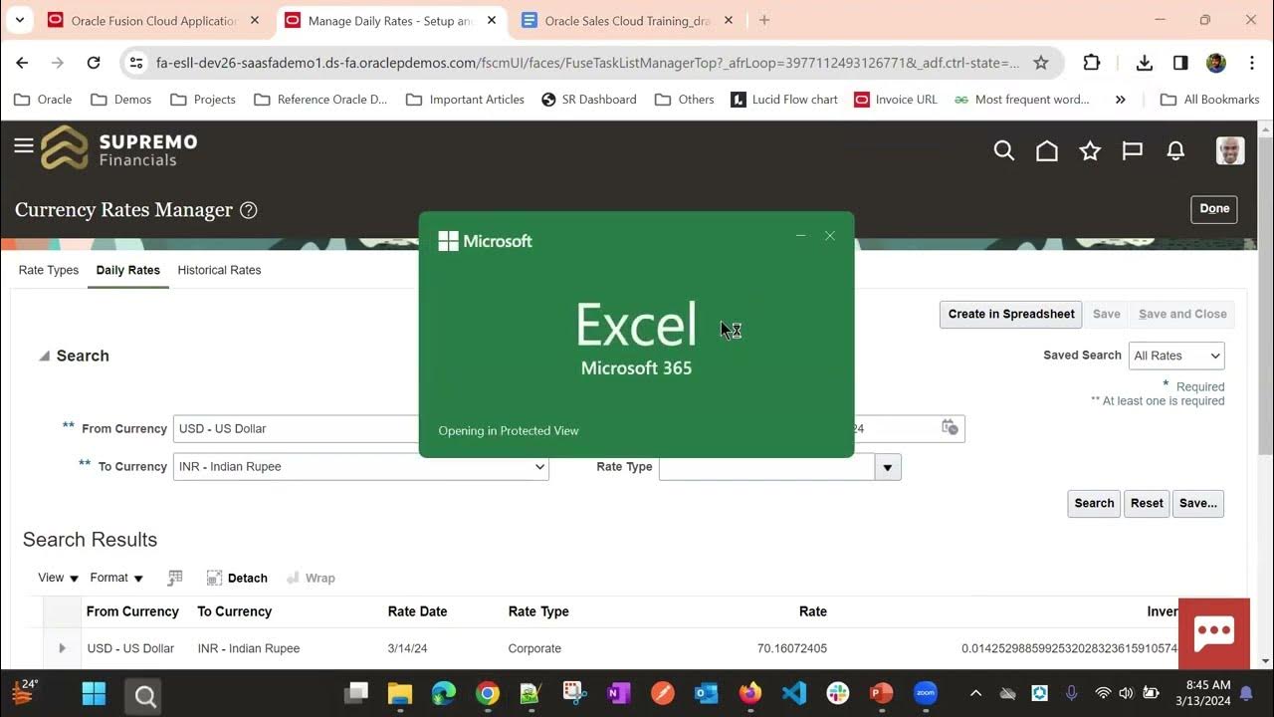Open the View menu in Search Results
The image size is (1274, 717).
pyautogui.click(x=58, y=578)
